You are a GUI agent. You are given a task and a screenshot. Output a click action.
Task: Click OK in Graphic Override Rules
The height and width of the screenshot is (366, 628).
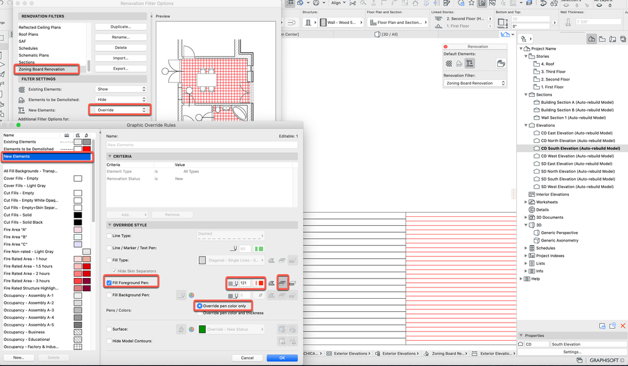[x=282, y=358]
